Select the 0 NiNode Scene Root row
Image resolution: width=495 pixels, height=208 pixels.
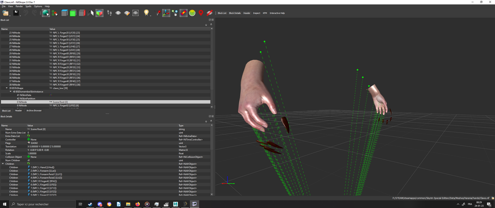tap(106, 102)
